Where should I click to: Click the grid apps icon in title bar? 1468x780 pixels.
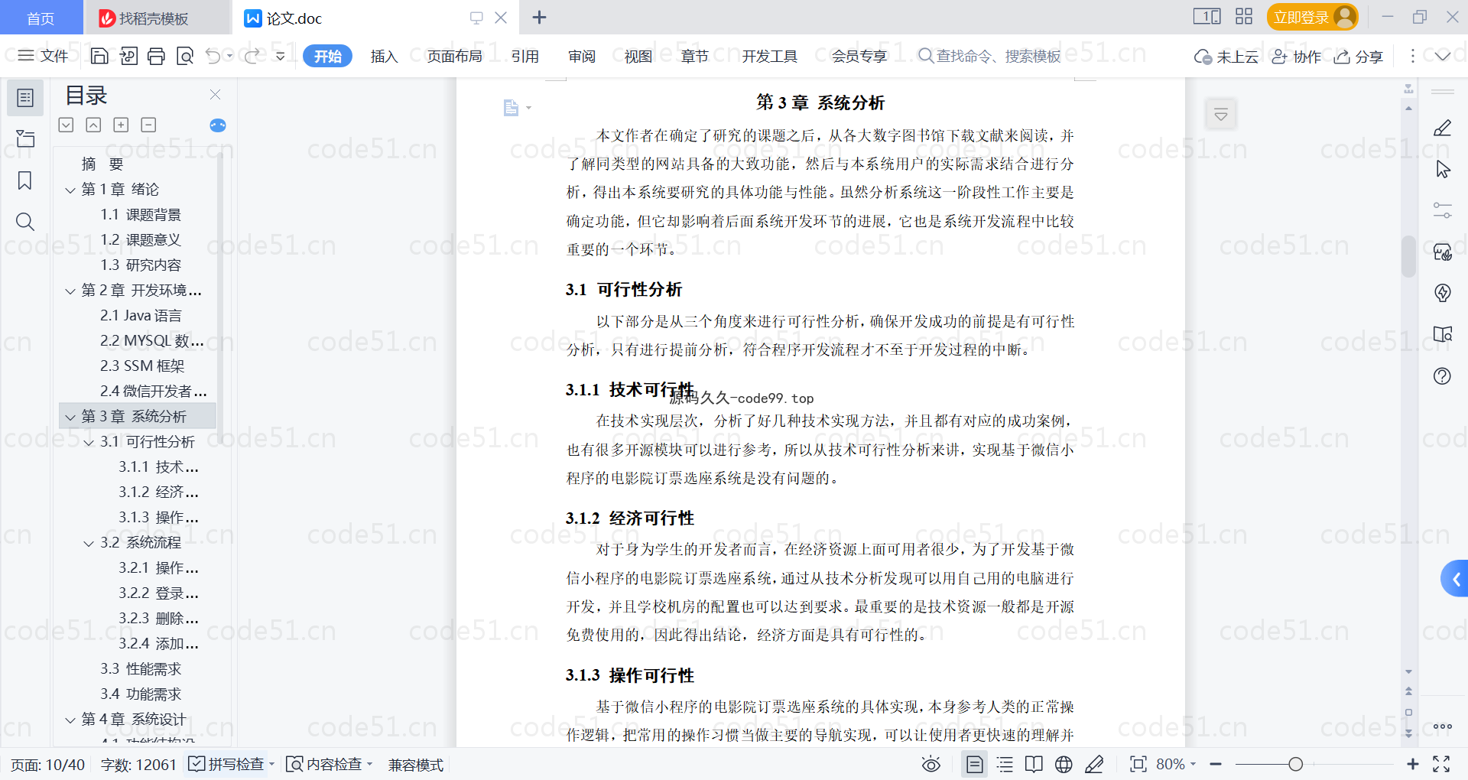tap(1244, 17)
